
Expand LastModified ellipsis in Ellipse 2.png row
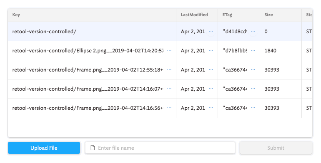(x=211, y=50)
